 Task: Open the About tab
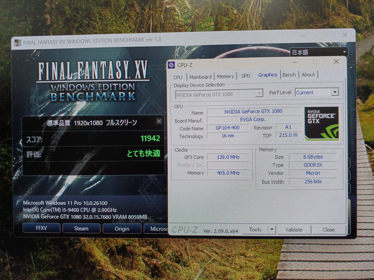coord(308,75)
